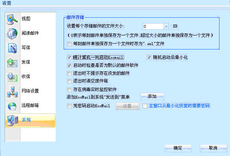Select the 收信 icon in sidebar
Viewport: 230px width, 156px height.
(12, 77)
